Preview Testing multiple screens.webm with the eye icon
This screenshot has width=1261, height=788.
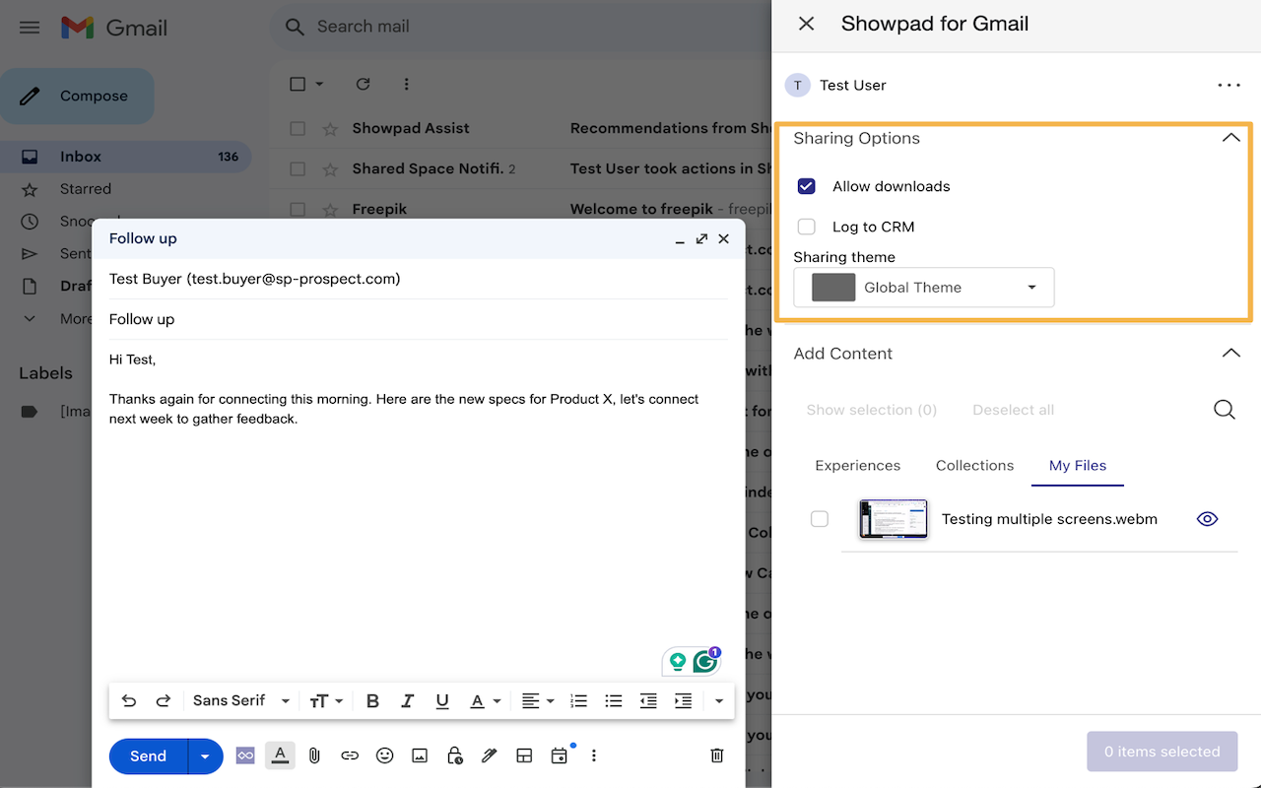coord(1207,518)
